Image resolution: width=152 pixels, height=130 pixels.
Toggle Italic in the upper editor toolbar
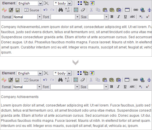pos(118,17)
